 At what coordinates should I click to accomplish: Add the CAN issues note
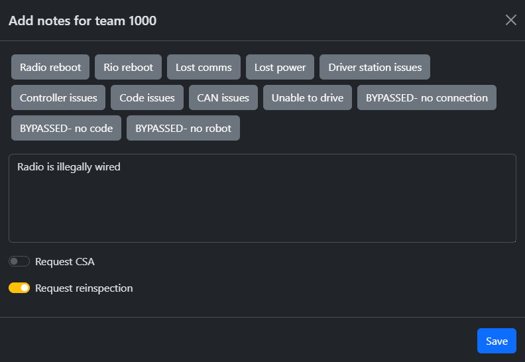(223, 97)
